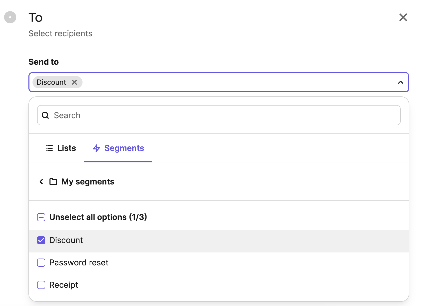Click the magnifier search icon

45,115
